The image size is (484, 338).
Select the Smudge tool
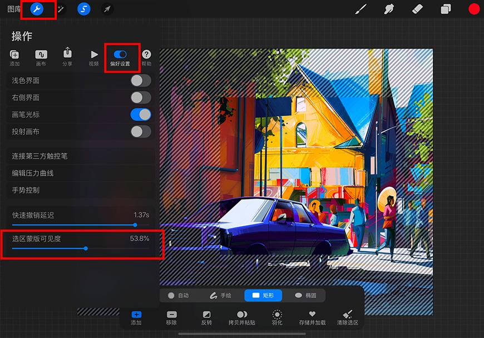(x=389, y=9)
